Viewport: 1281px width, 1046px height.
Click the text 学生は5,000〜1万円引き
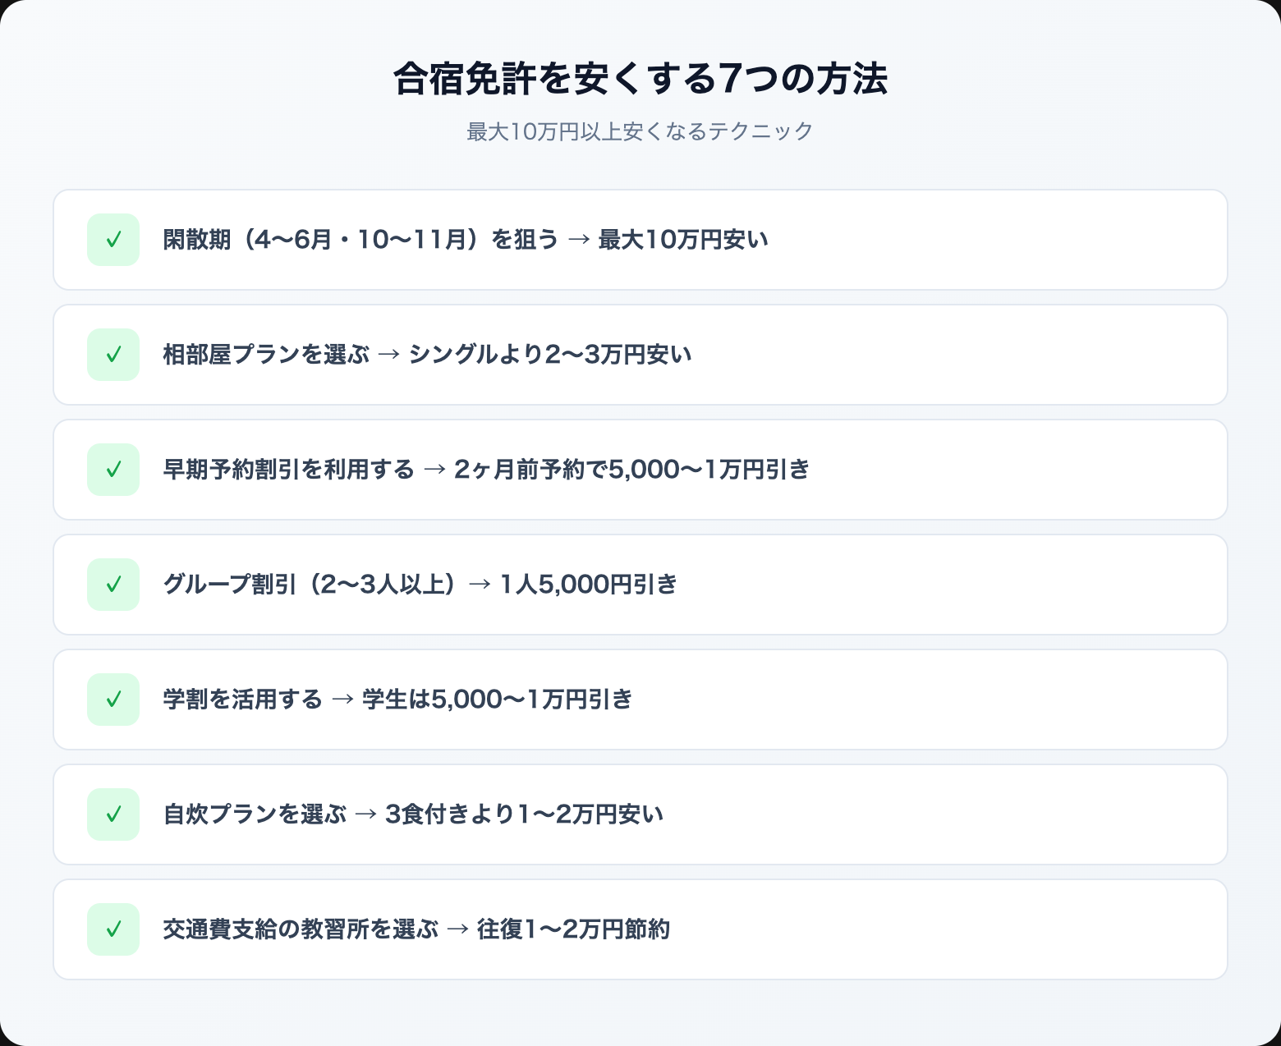tap(498, 700)
